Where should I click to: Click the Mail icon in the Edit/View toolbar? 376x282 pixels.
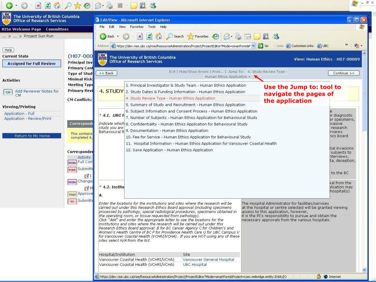[226, 36]
